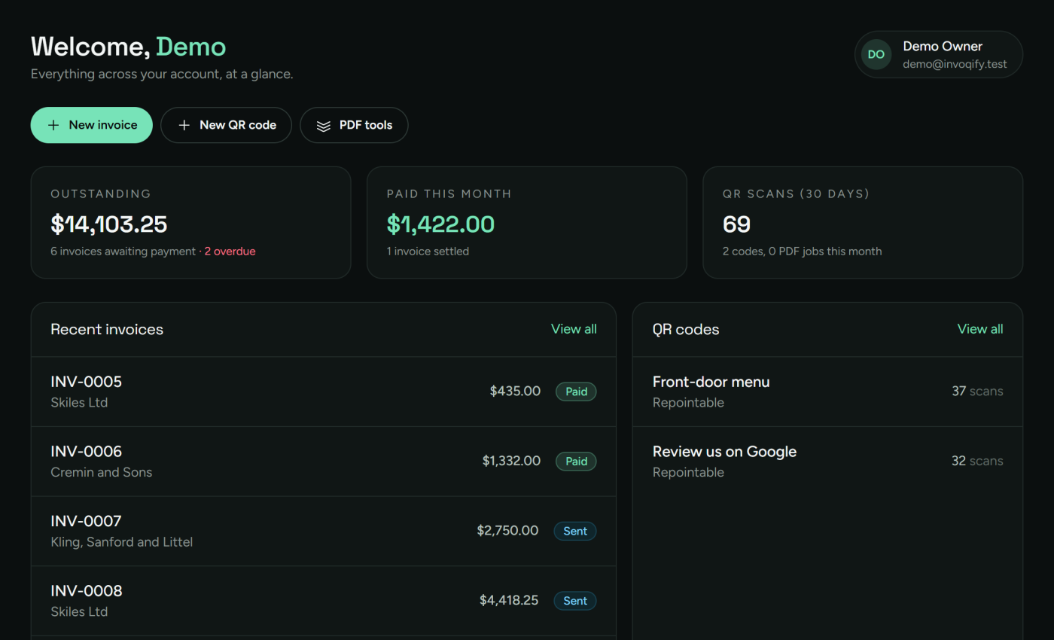Click the 1 invoice settled text
Screen dimensions: 1054x640
pyautogui.click(x=428, y=251)
